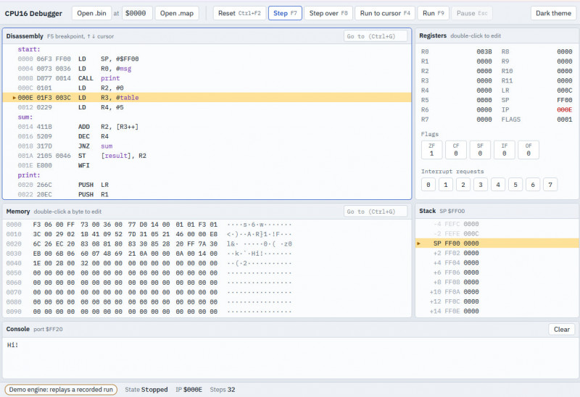Image resolution: width=580 pixels, height=397 pixels.
Task: Pause execution with Pause Esc
Action: click(x=472, y=13)
